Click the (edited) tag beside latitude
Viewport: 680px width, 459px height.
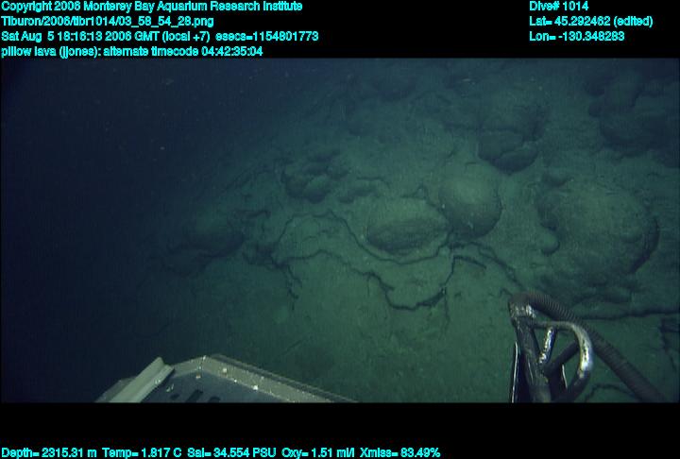(634, 21)
